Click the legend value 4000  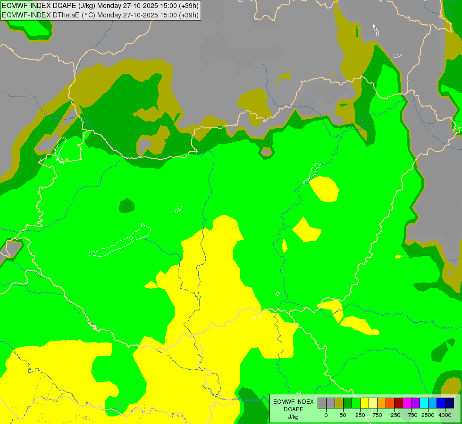point(445,415)
